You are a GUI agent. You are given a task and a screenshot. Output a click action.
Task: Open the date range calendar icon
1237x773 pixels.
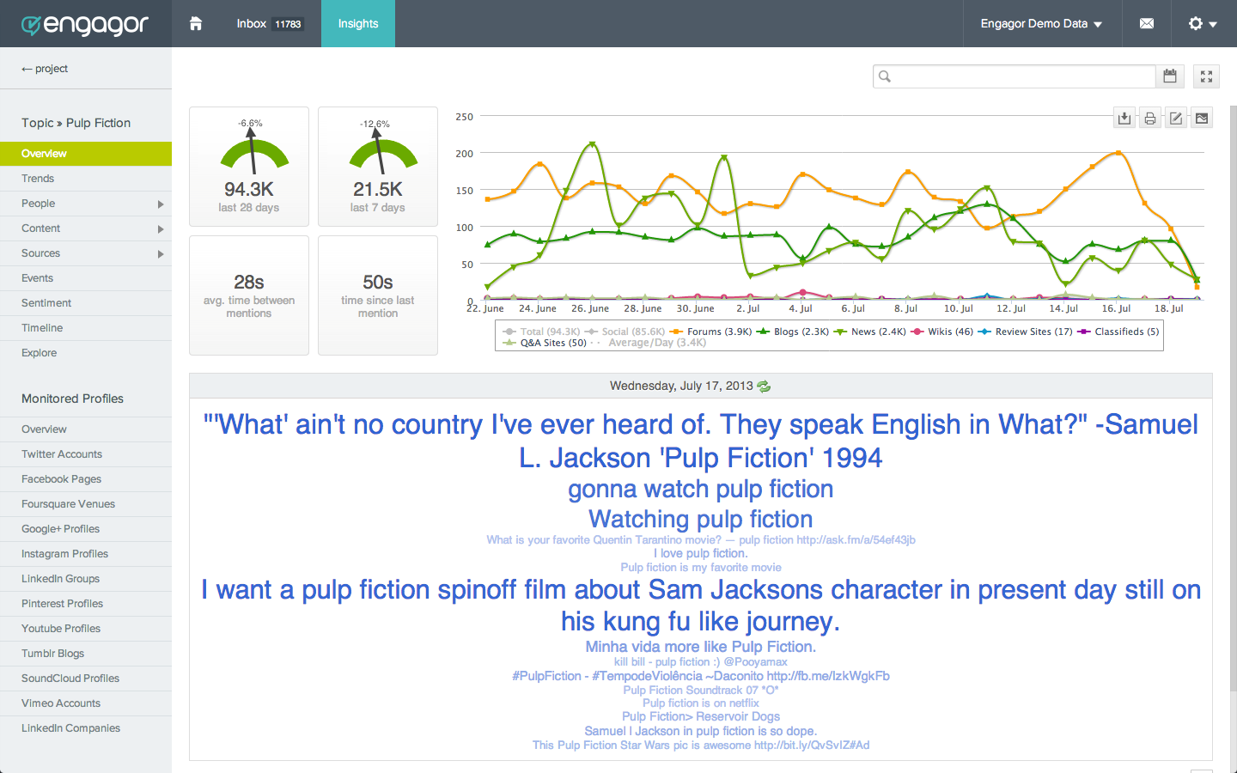[1170, 76]
